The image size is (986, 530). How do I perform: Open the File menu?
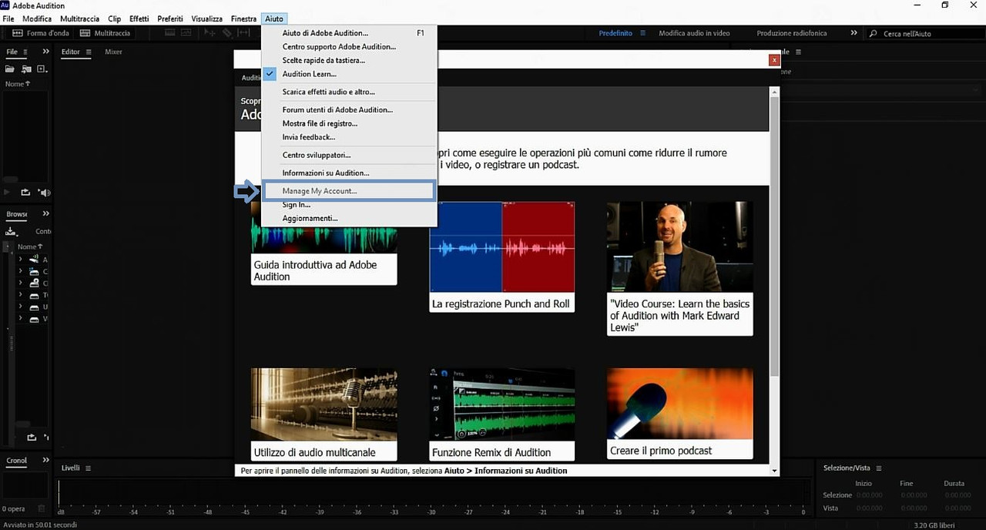coord(8,18)
